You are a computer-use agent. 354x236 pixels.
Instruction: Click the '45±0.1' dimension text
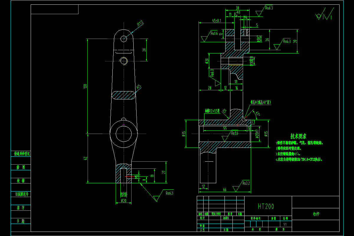coord(217,21)
